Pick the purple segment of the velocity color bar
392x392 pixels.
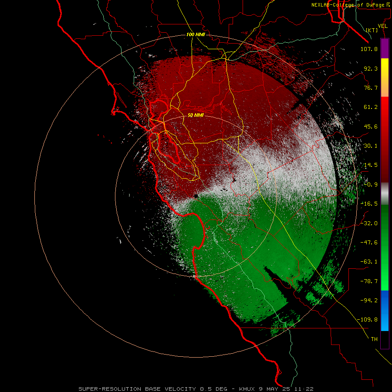pos(385,48)
